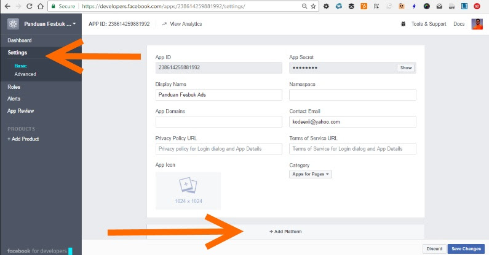
Task: Open Advanced settings sub-item
Action: point(25,74)
